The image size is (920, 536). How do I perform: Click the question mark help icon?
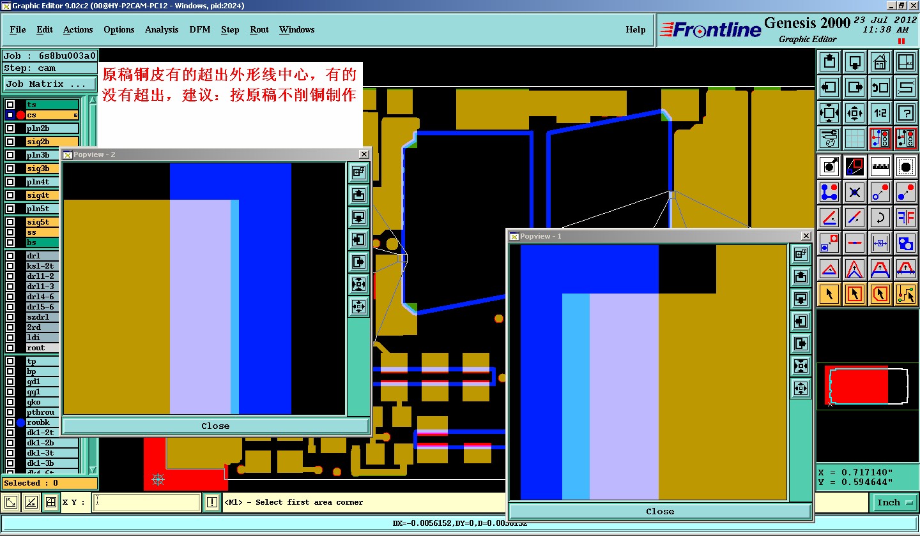pos(906,113)
